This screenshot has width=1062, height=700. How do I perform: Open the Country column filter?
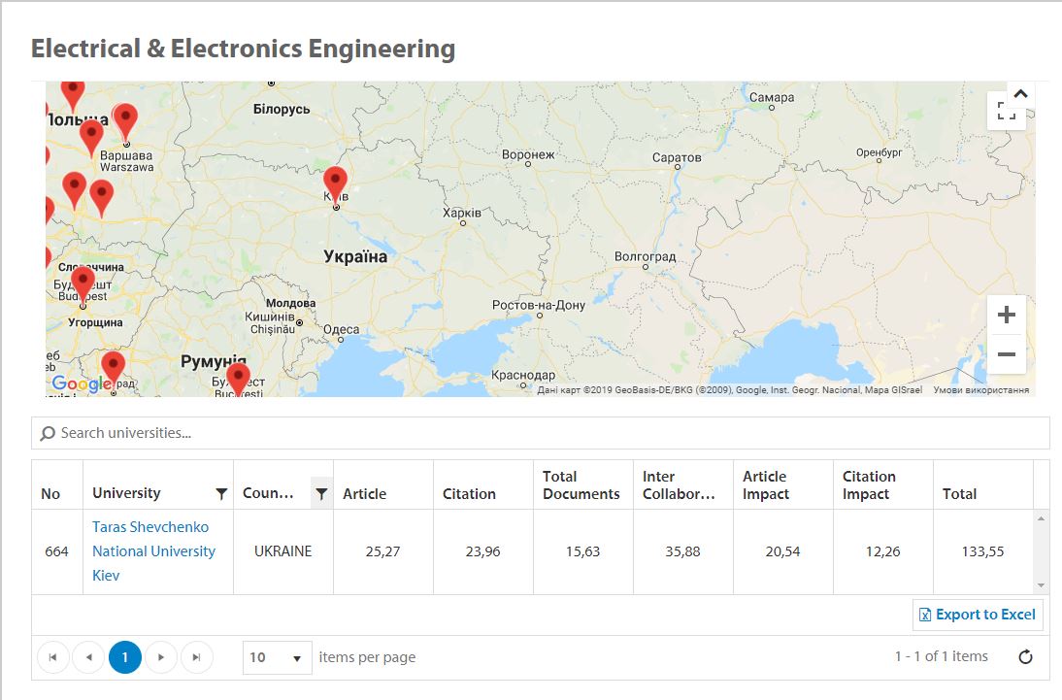(321, 493)
